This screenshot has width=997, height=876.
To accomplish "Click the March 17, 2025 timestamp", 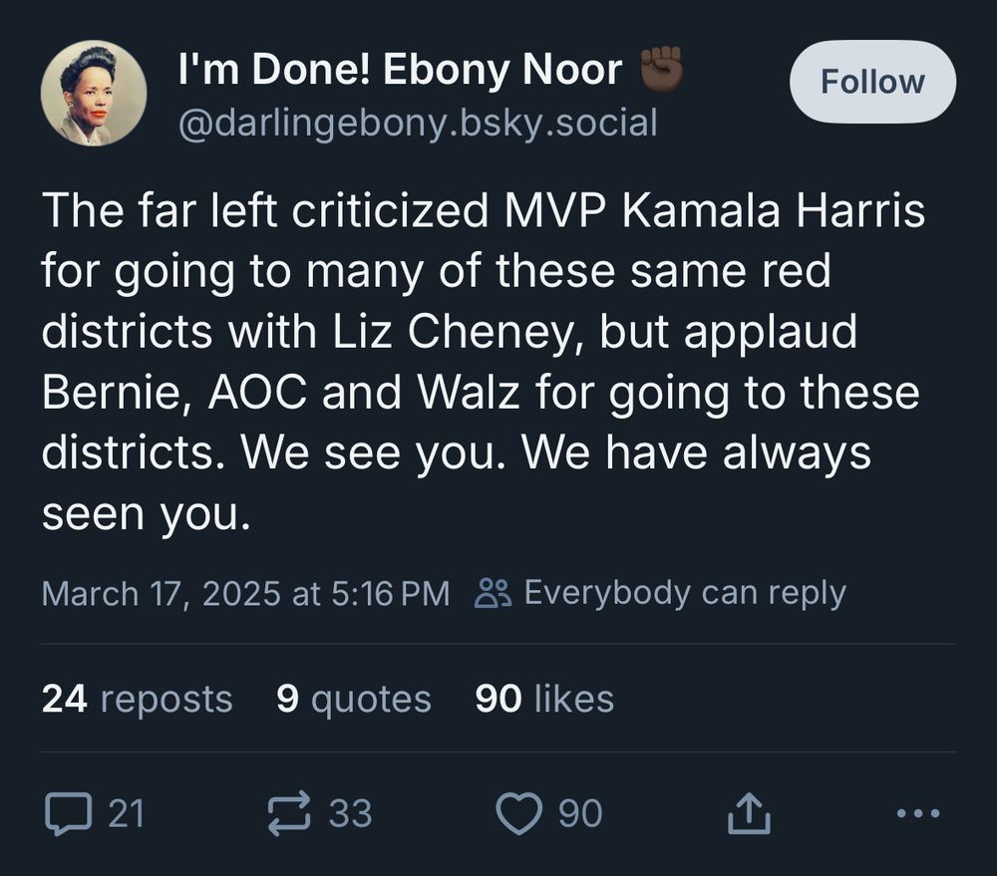I will (245, 593).
